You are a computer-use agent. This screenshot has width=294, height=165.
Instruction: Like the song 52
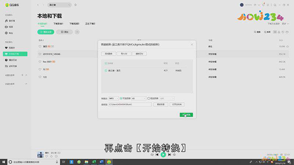pos(40,69)
